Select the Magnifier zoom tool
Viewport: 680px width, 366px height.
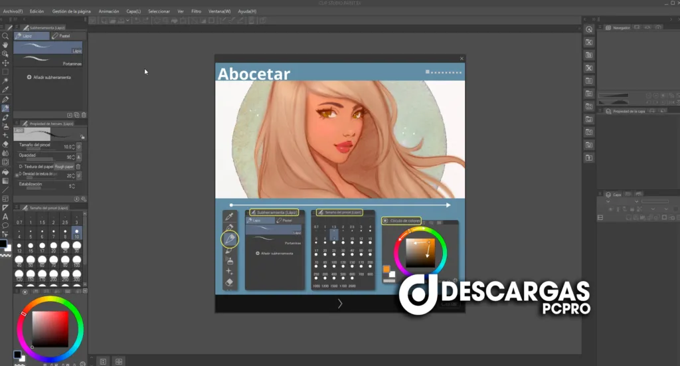coord(5,36)
